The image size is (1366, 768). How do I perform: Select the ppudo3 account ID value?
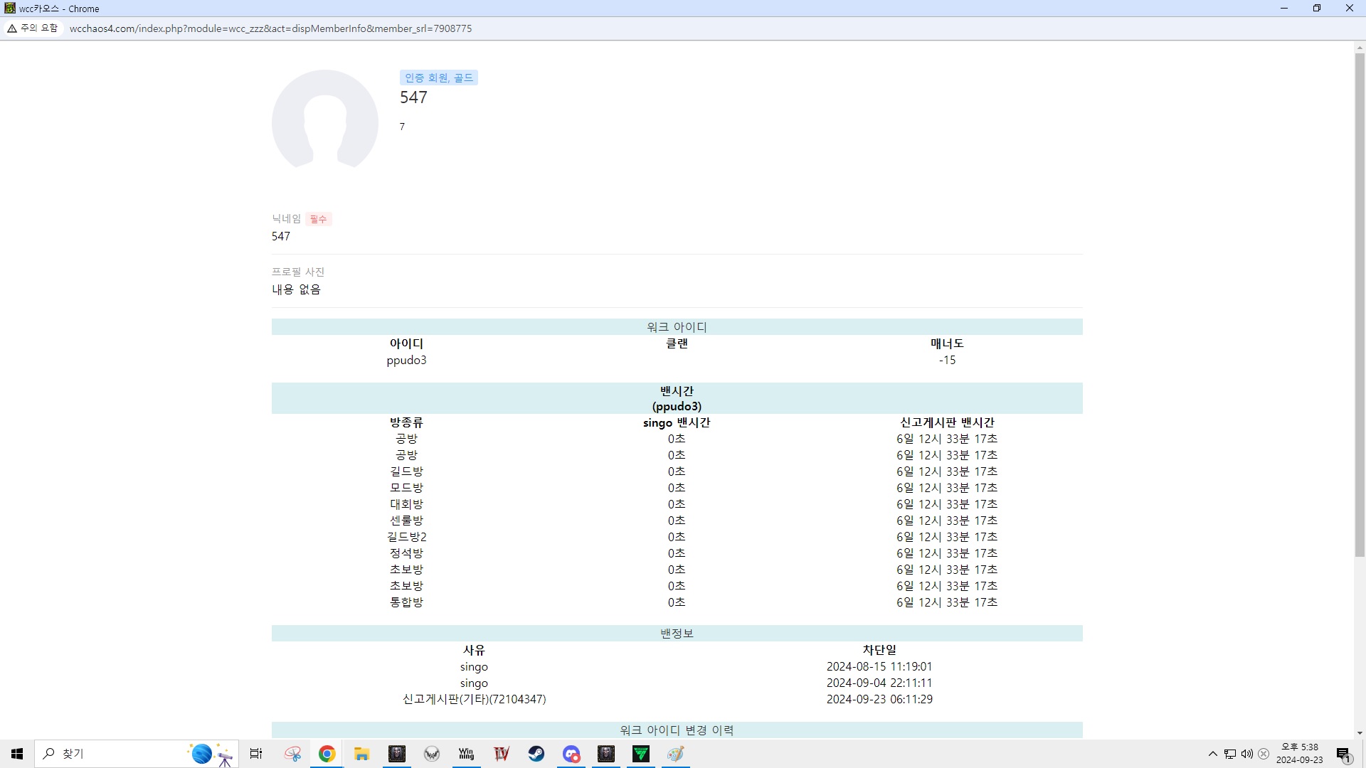click(x=406, y=361)
